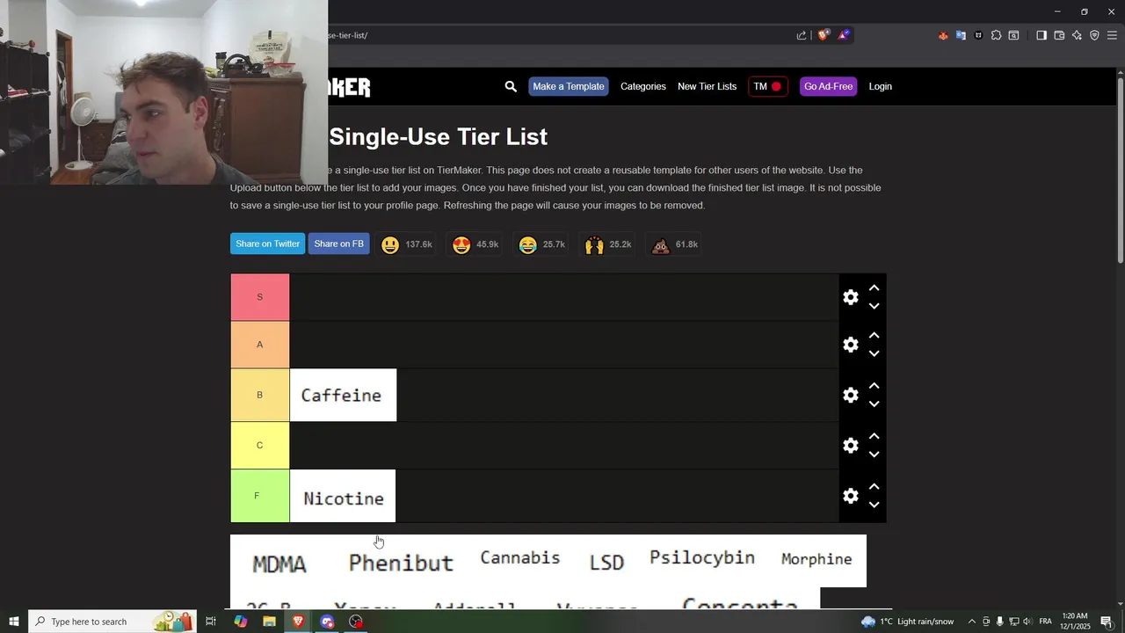The image size is (1125, 633).
Task: Open browser Extensions puzzle icon
Action: (x=996, y=35)
